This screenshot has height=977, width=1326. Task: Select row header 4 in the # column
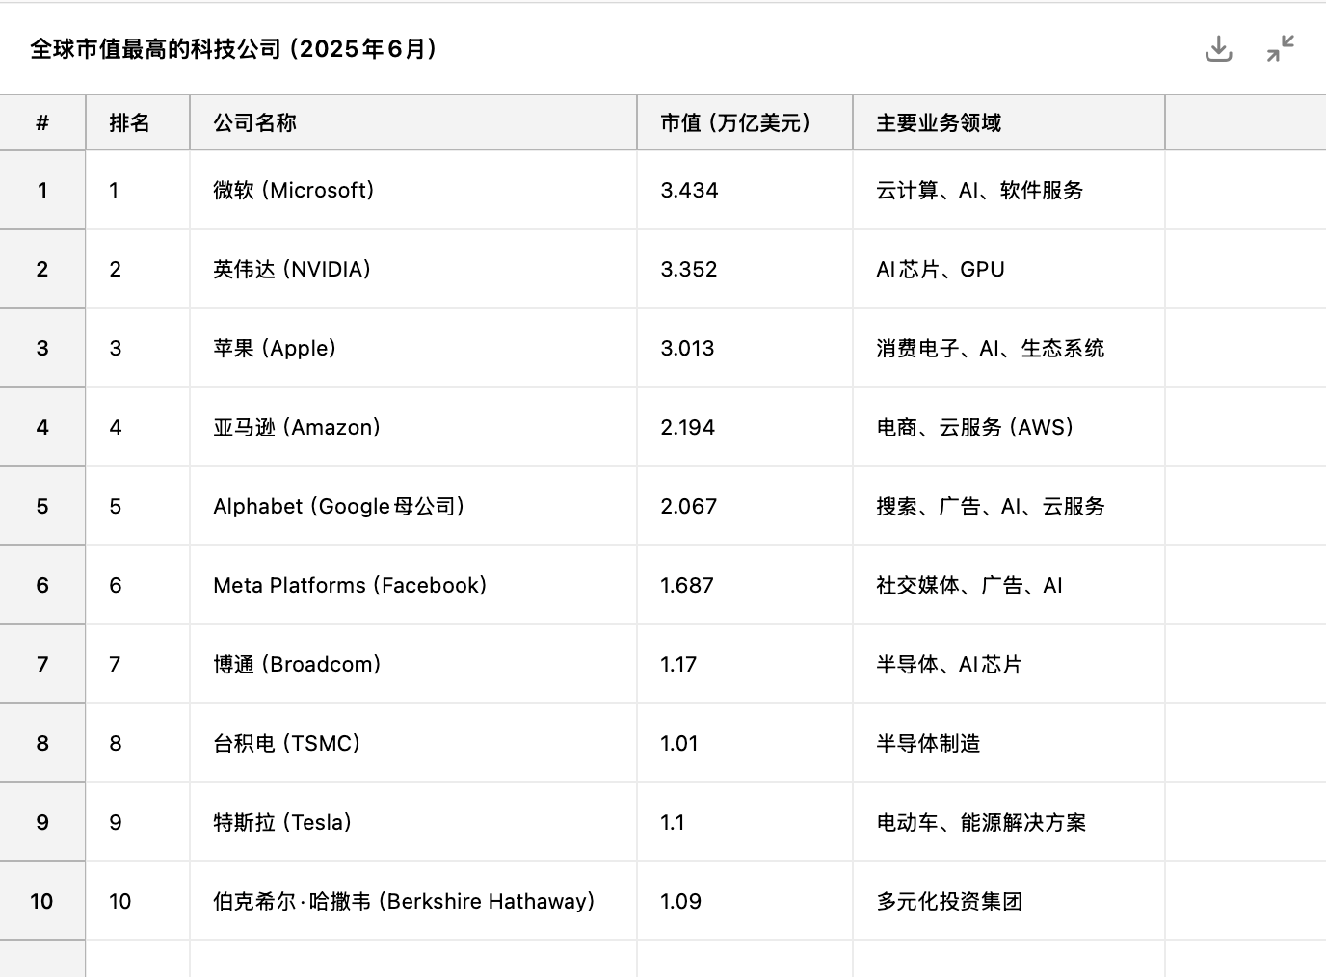(x=42, y=427)
